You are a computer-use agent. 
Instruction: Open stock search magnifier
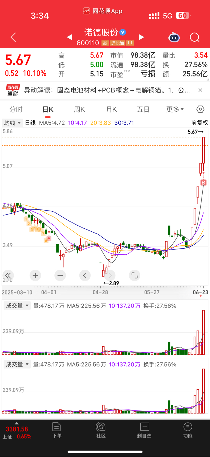click(195, 37)
